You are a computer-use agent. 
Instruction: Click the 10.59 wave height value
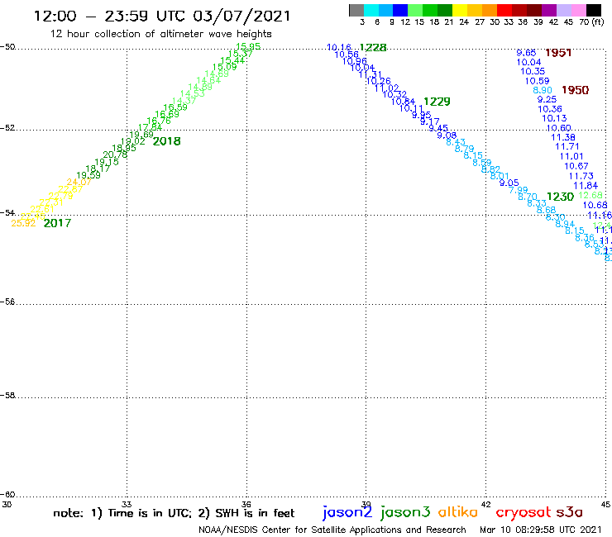tap(537, 81)
